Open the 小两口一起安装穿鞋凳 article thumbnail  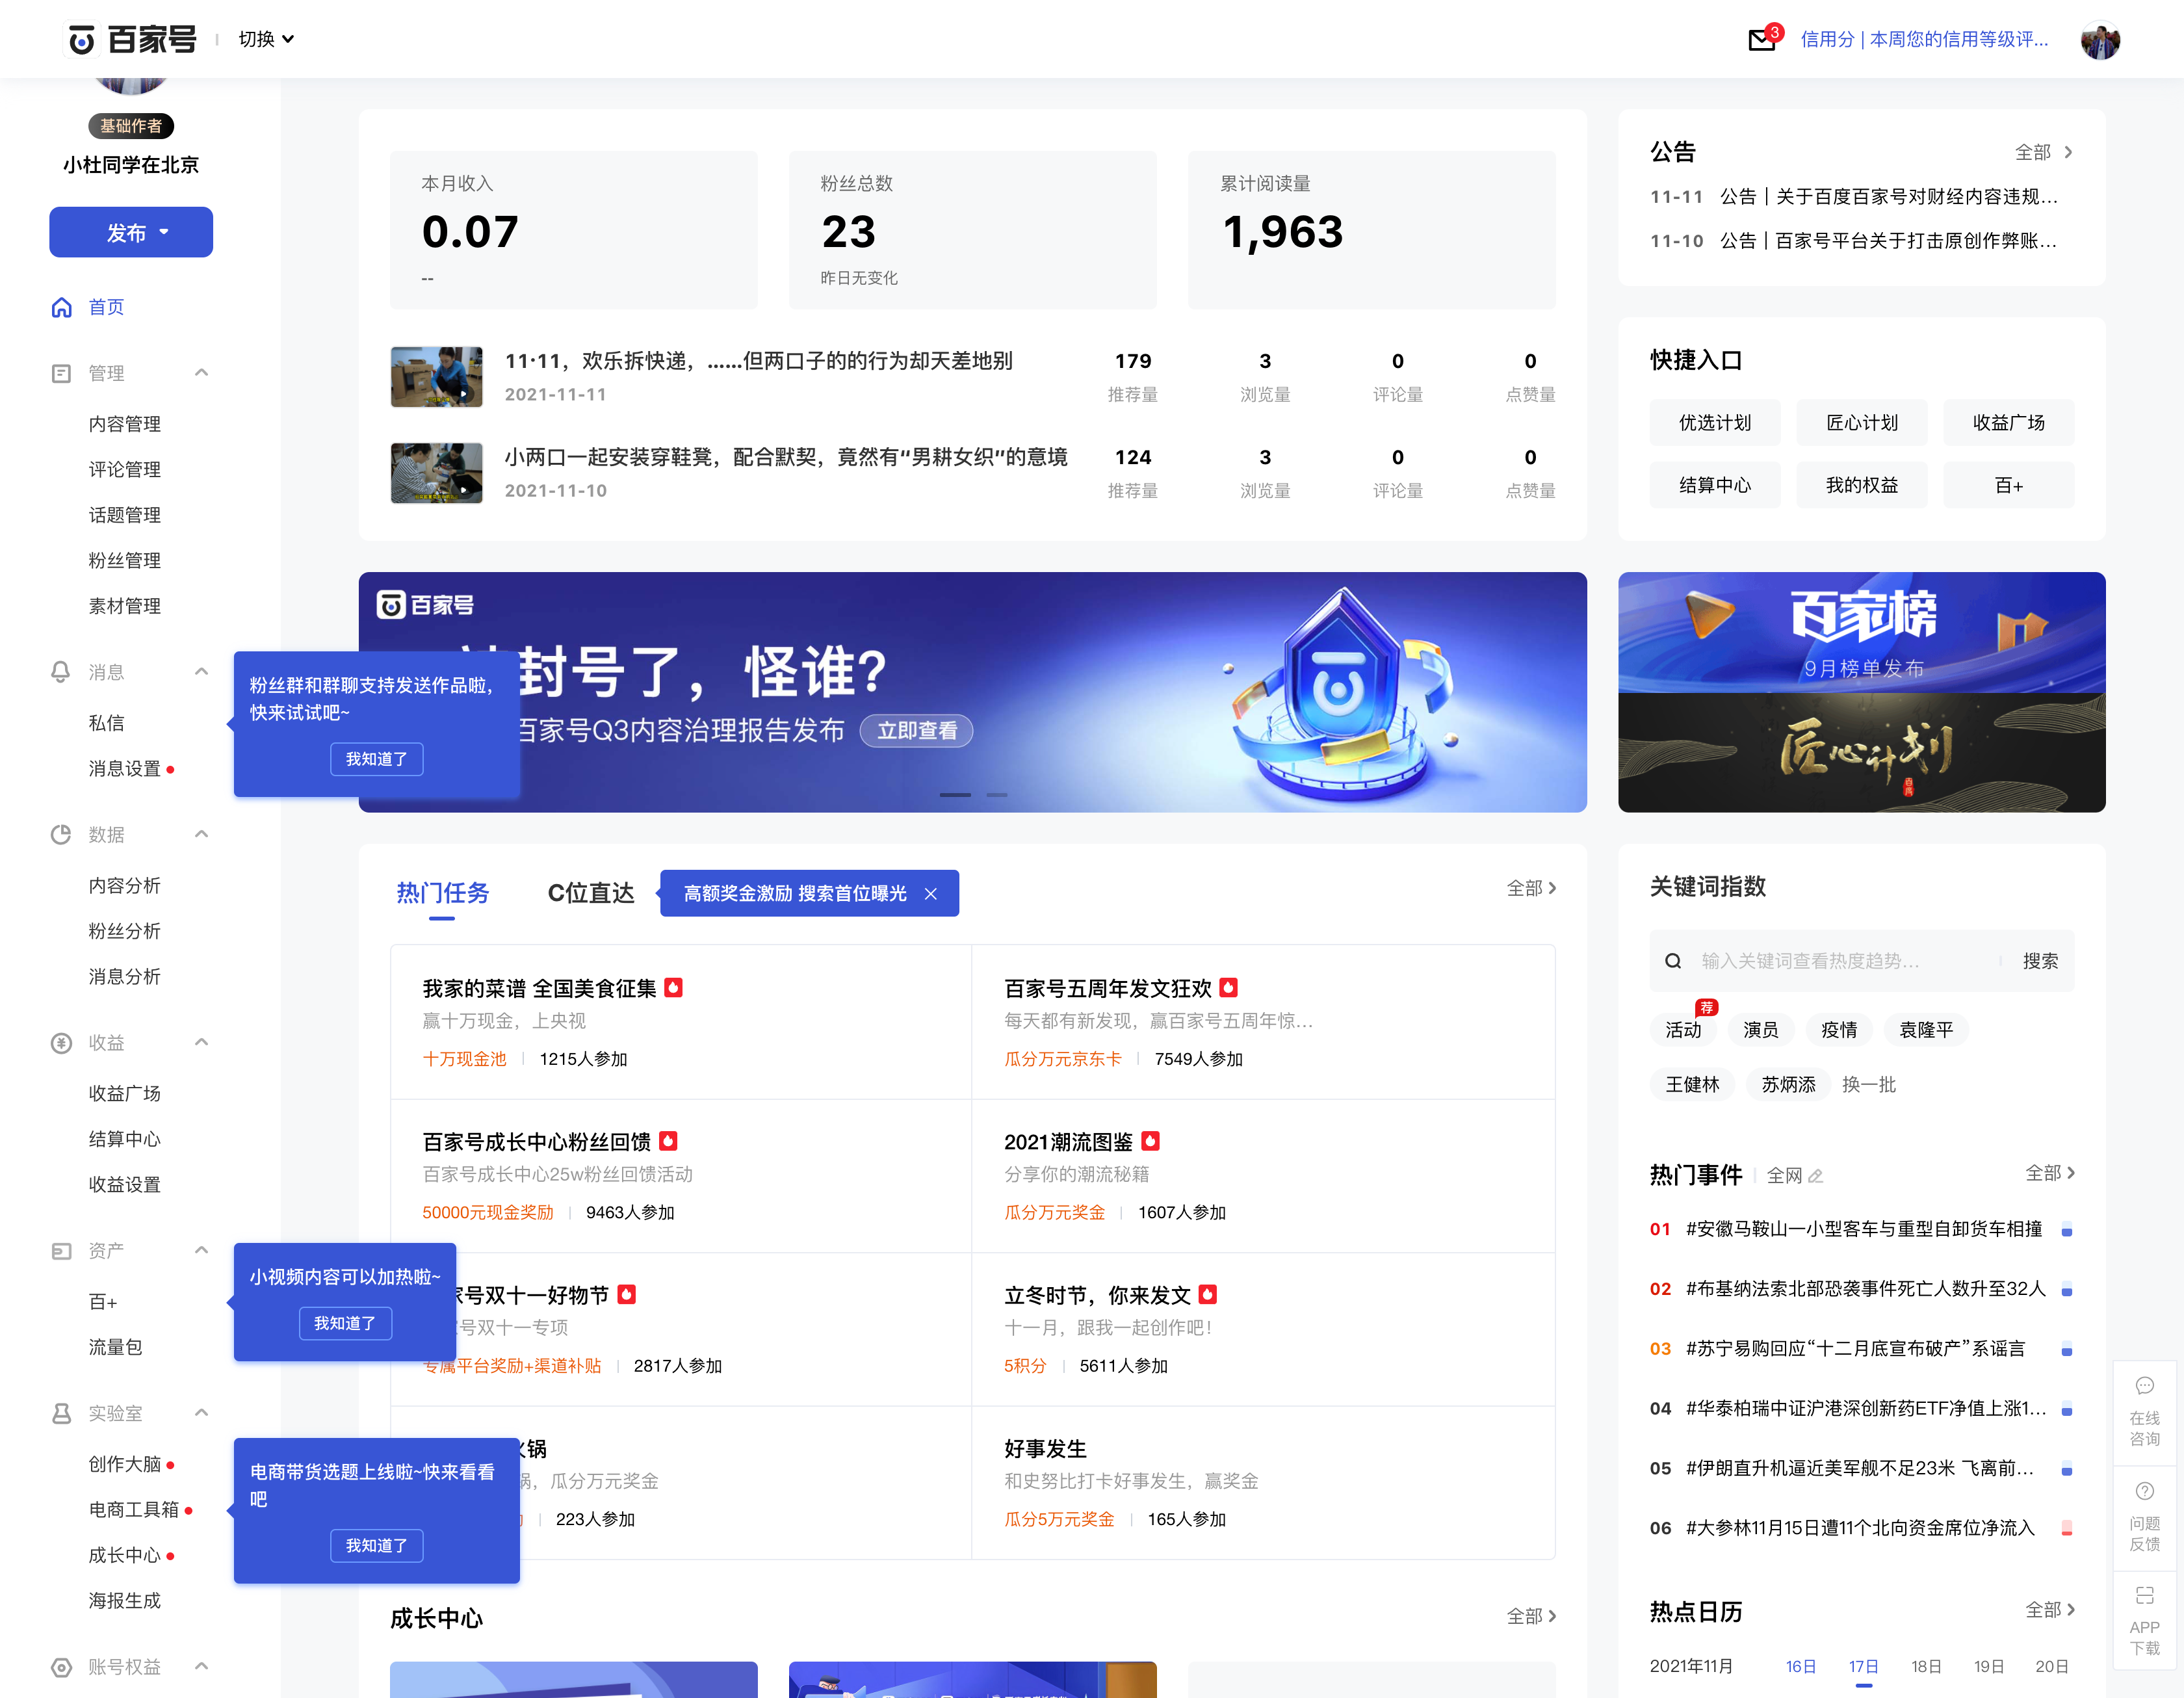click(436, 473)
